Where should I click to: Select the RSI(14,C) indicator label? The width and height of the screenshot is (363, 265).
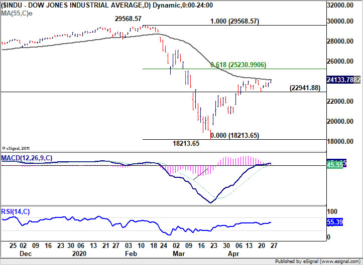[16, 211]
